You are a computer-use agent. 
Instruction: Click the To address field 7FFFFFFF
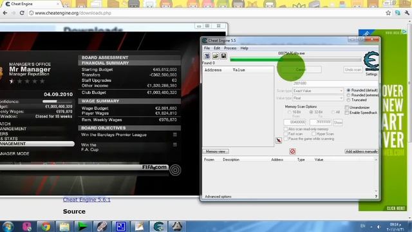[321, 122]
